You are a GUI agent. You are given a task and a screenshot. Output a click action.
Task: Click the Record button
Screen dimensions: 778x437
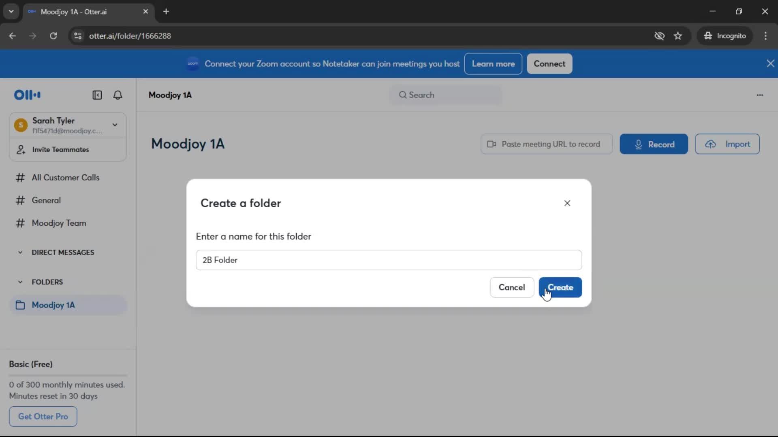(x=654, y=144)
